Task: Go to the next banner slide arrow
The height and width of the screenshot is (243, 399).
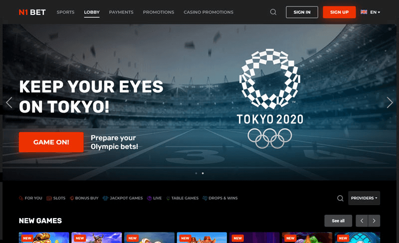Action: (x=390, y=103)
